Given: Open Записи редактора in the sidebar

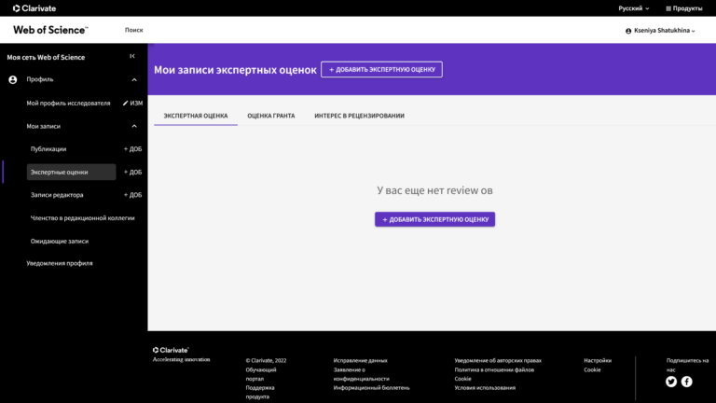Looking at the screenshot, I should coord(57,195).
